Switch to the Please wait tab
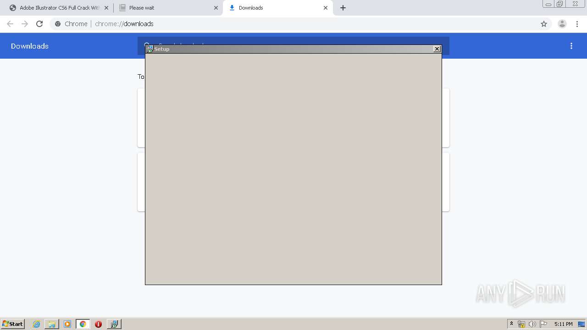The height and width of the screenshot is (330, 587). pos(167,8)
